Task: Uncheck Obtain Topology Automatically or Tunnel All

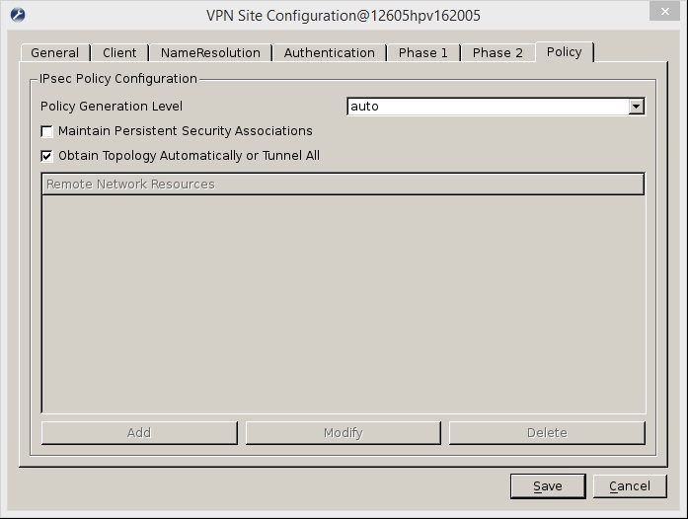Action: [x=46, y=156]
